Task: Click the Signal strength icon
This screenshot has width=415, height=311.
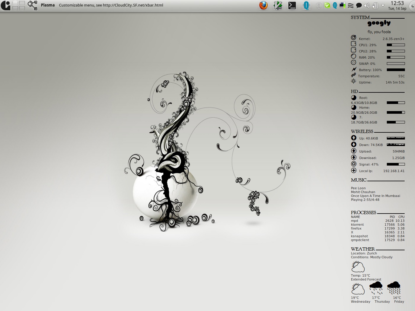Action: pyautogui.click(x=354, y=164)
